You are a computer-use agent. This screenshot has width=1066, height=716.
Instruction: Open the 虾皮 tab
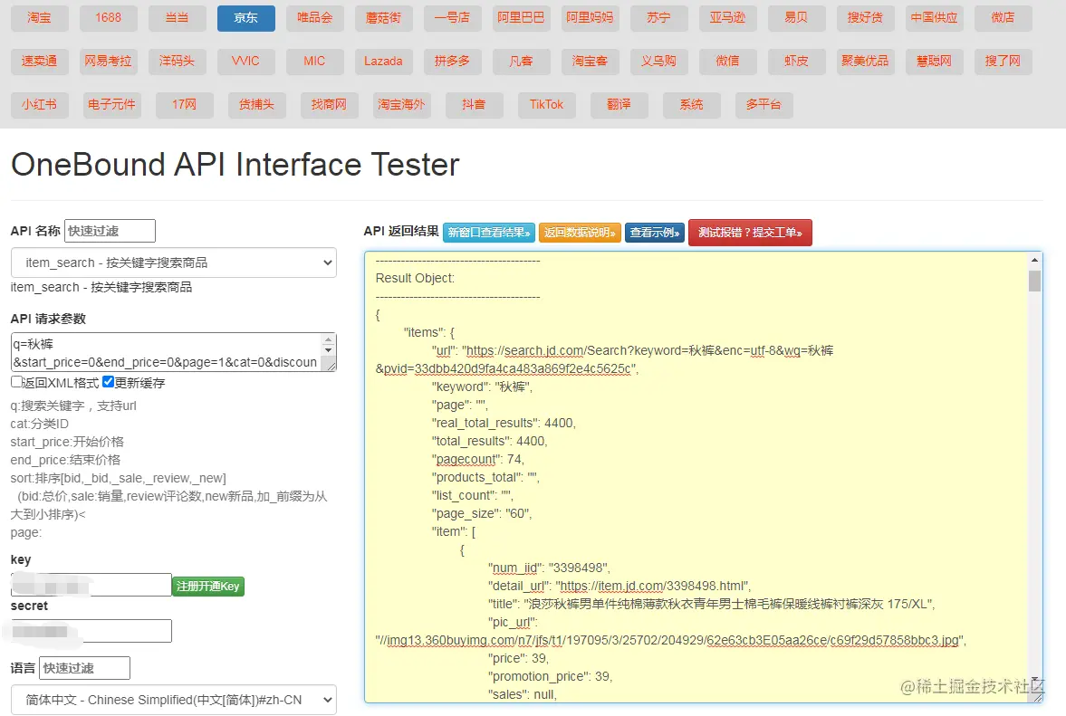796,62
